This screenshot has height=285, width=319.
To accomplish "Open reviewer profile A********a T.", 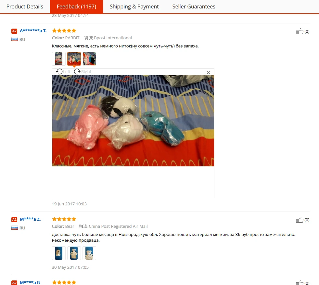I will [33, 31].
